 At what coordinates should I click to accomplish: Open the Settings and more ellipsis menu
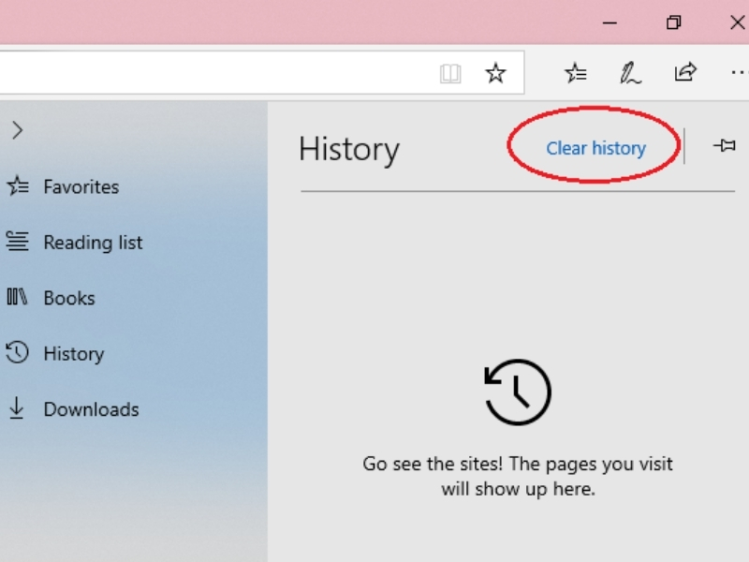[739, 73]
